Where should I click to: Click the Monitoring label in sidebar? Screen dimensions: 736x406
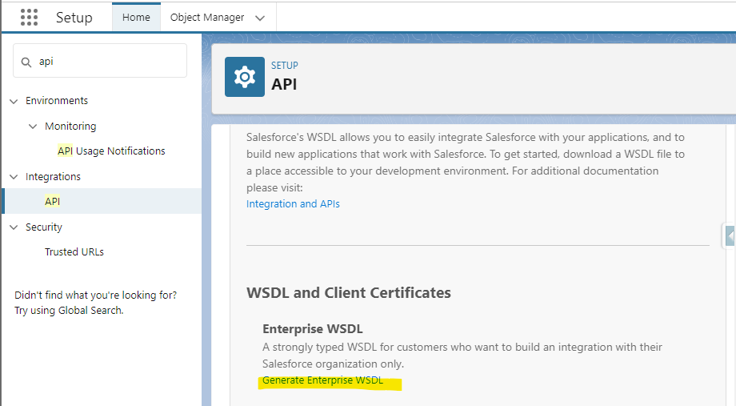coord(70,126)
